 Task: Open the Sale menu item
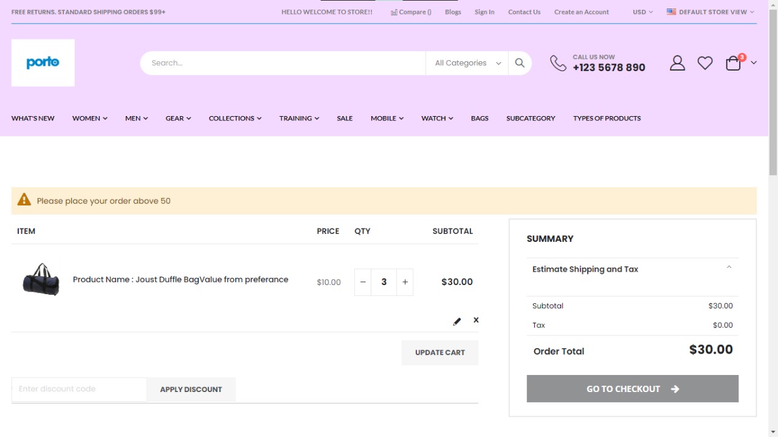(345, 118)
